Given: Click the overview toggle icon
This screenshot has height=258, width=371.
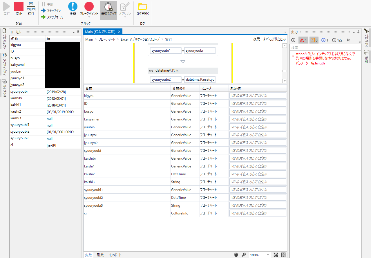Looking at the screenshot, I should click(x=283, y=255).
